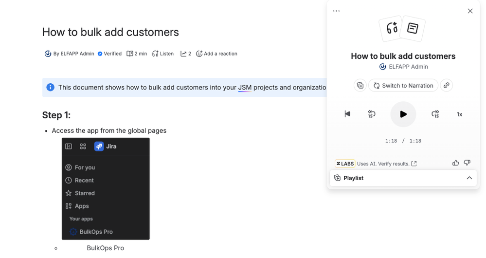Click the document card icon in the audio panel
Viewport: 486px width, 258px height.
pos(413,28)
